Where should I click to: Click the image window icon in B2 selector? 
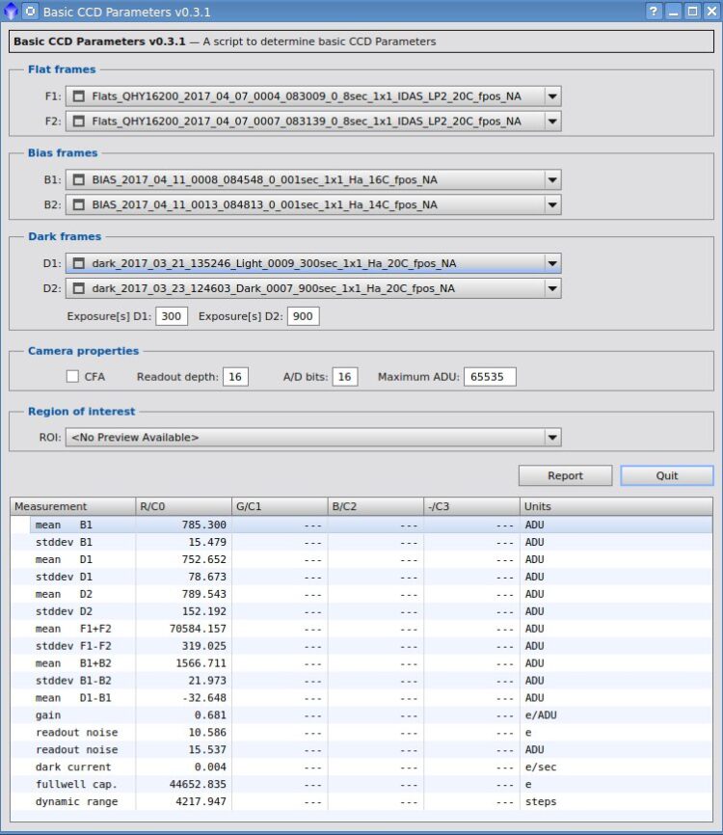tap(79, 205)
